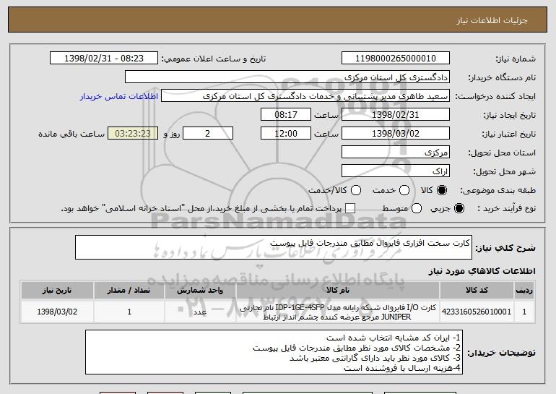Click the delivery city field اراک
Image resolution: width=556 pixels, height=394 pixels.
tap(396, 171)
